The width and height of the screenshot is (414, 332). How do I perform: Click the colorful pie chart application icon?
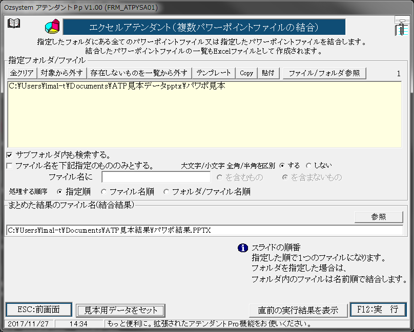tap(51, 26)
